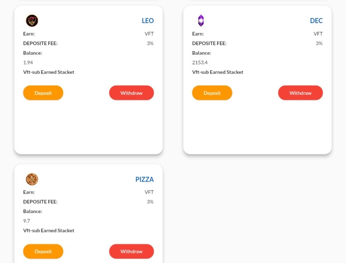Screen dimensions: 346x263
Task: Withdraw from the PIZZA pool
Action: point(132,251)
